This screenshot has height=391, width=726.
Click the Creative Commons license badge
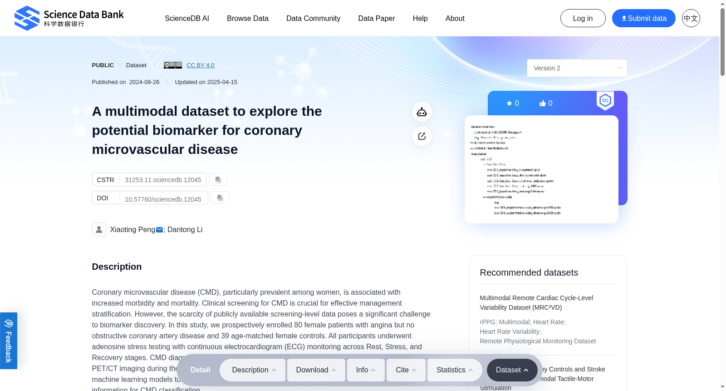173,65
